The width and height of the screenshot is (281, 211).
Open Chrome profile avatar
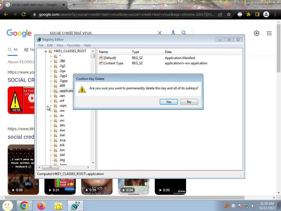pyautogui.click(x=266, y=14)
